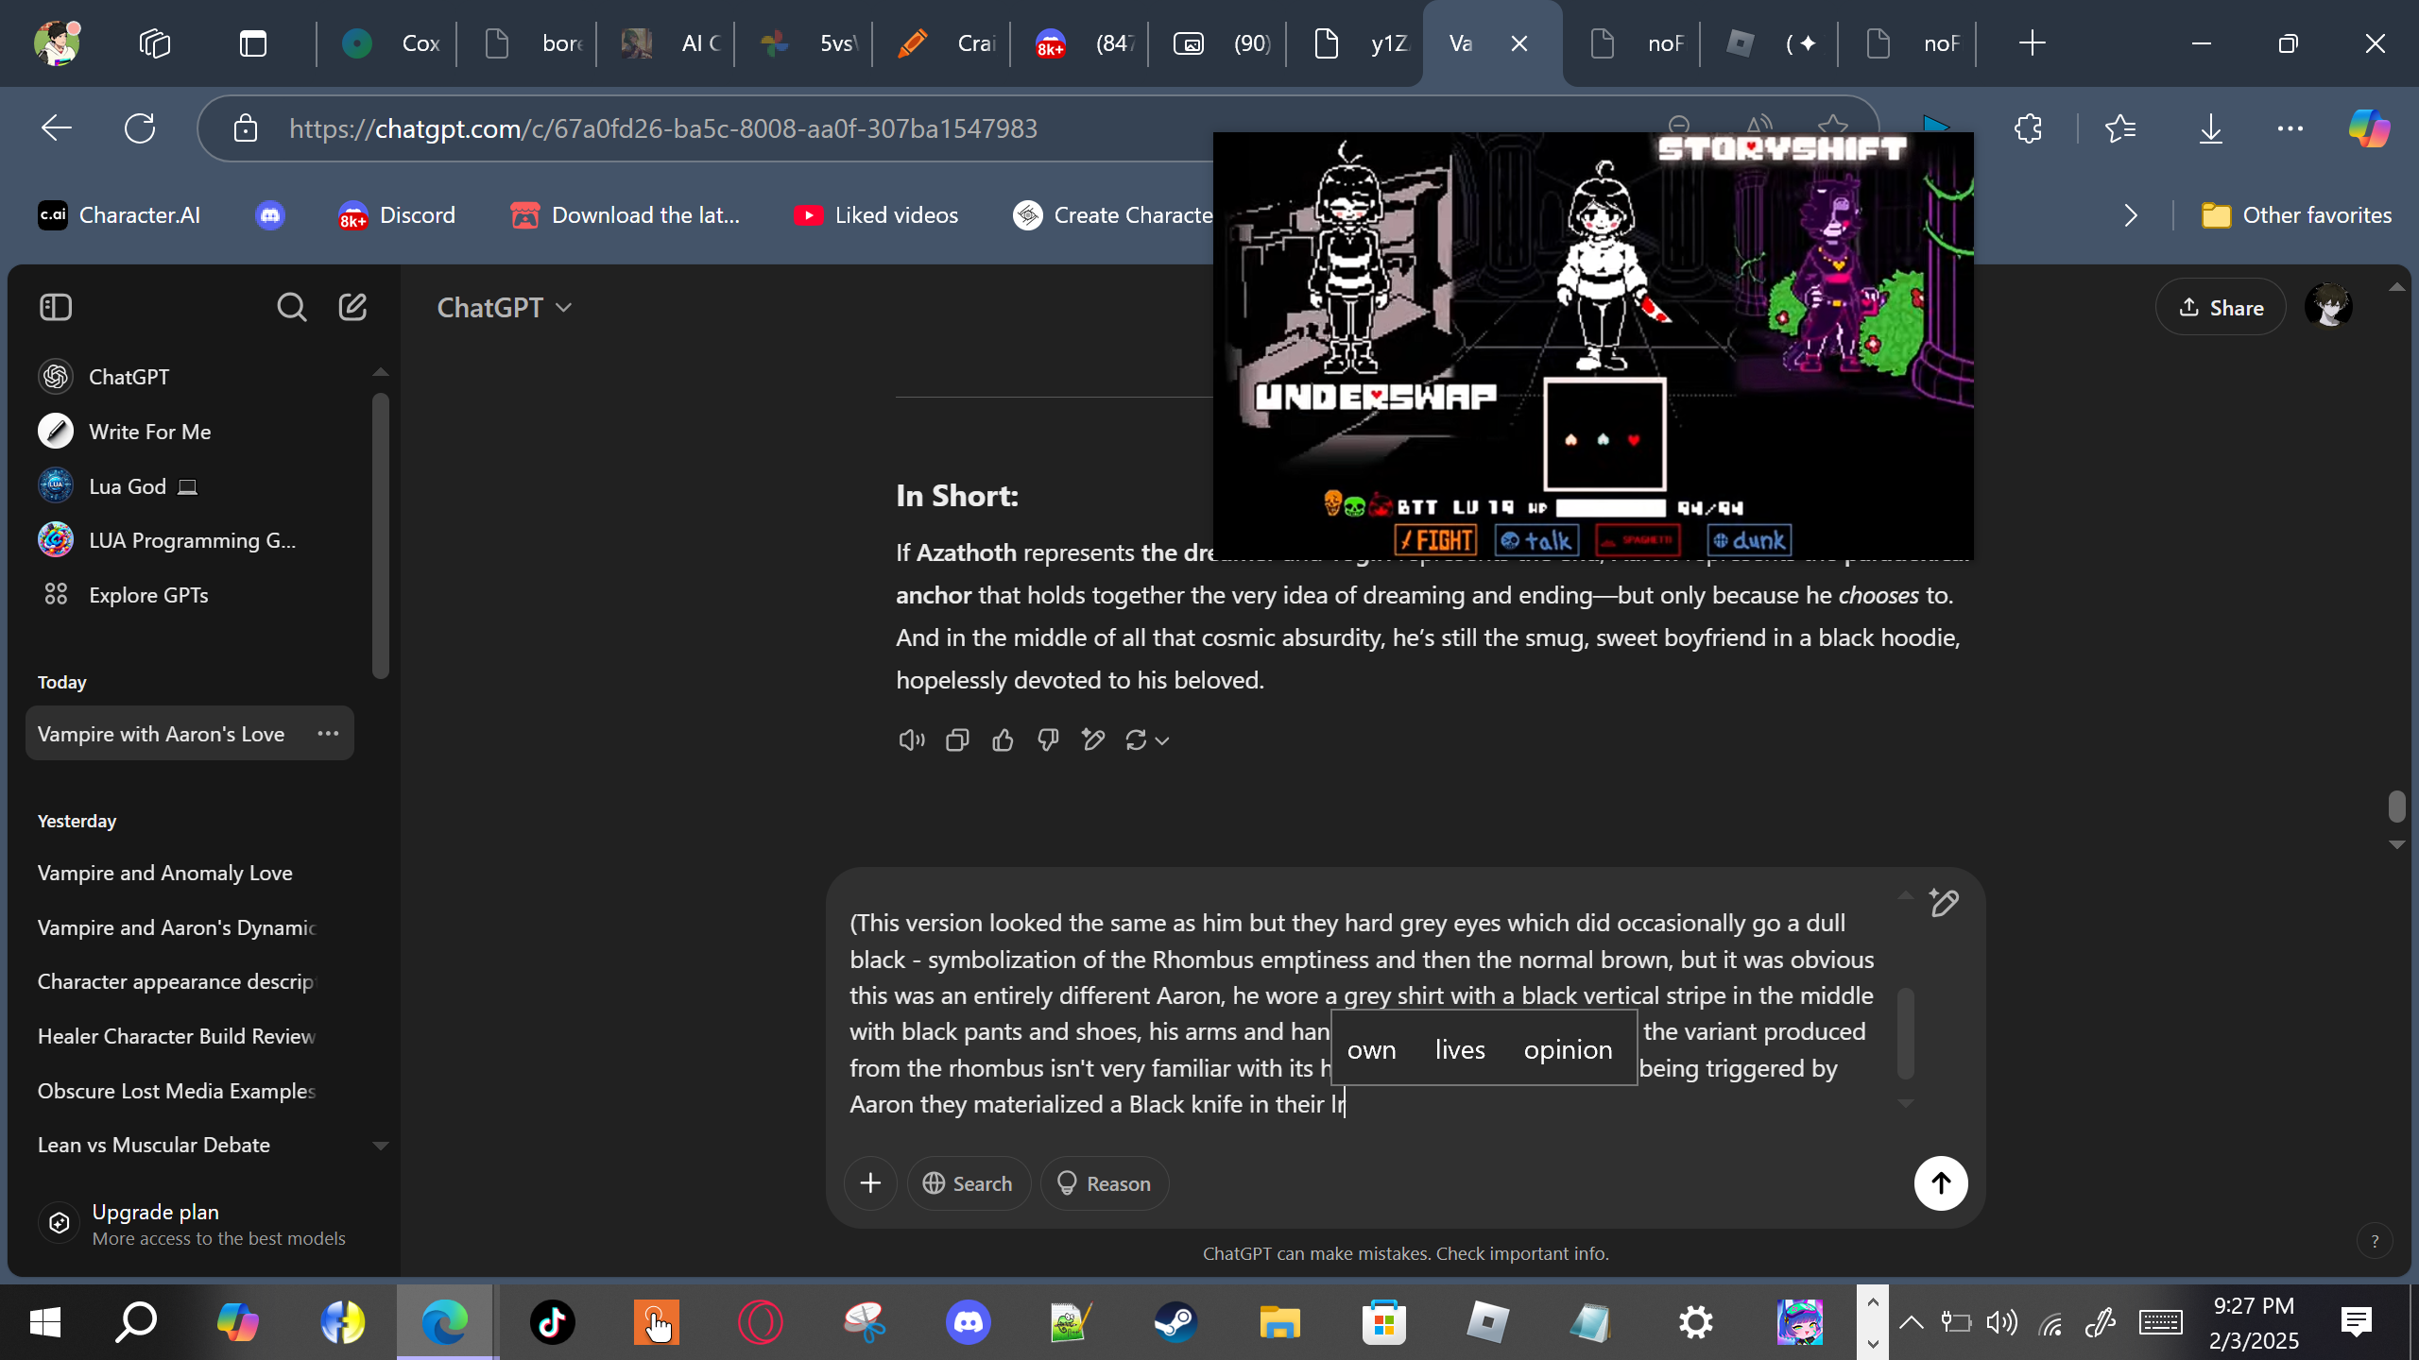Open the Copilot sidebar in browser
Image resolution: width=2419 pixels, height=1360 pixels.
2369,128
